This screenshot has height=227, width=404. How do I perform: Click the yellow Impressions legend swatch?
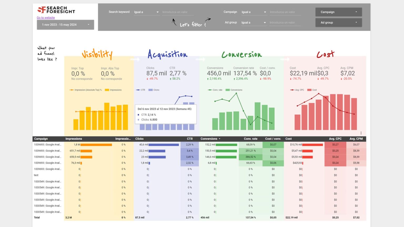click(107, 90)
